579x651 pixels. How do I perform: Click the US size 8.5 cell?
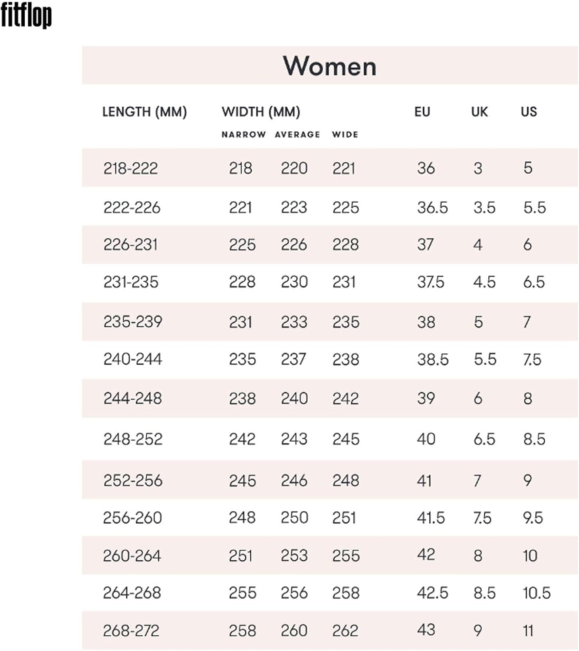click(534, 439)
